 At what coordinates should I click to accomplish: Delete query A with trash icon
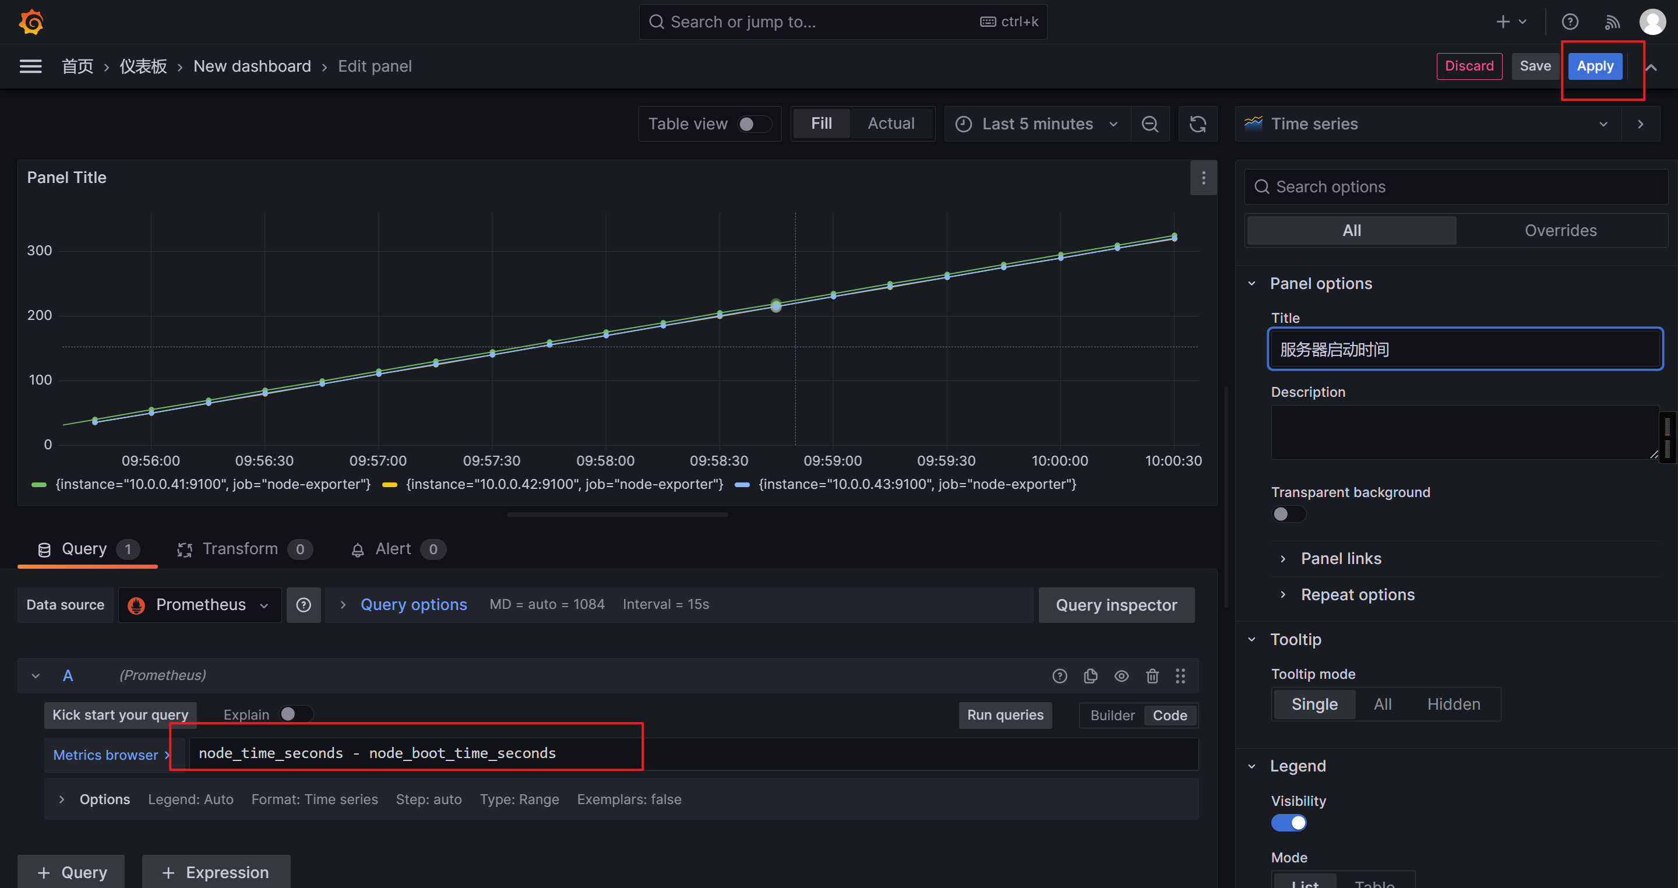[1152, 676]
